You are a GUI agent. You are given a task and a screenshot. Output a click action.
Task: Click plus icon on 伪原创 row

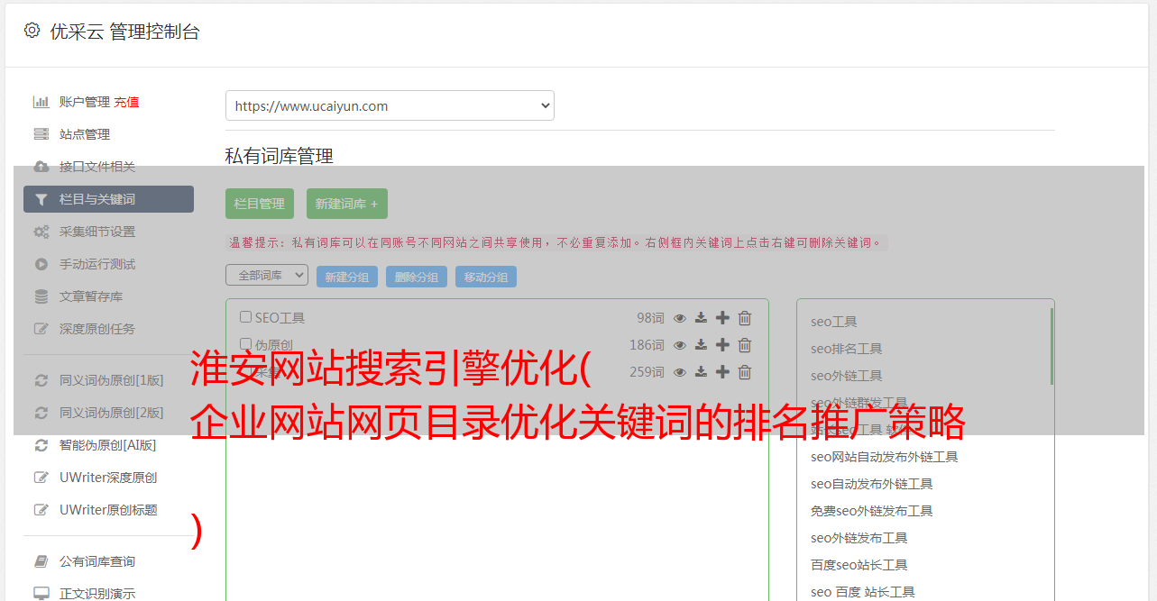coord(722,345)
